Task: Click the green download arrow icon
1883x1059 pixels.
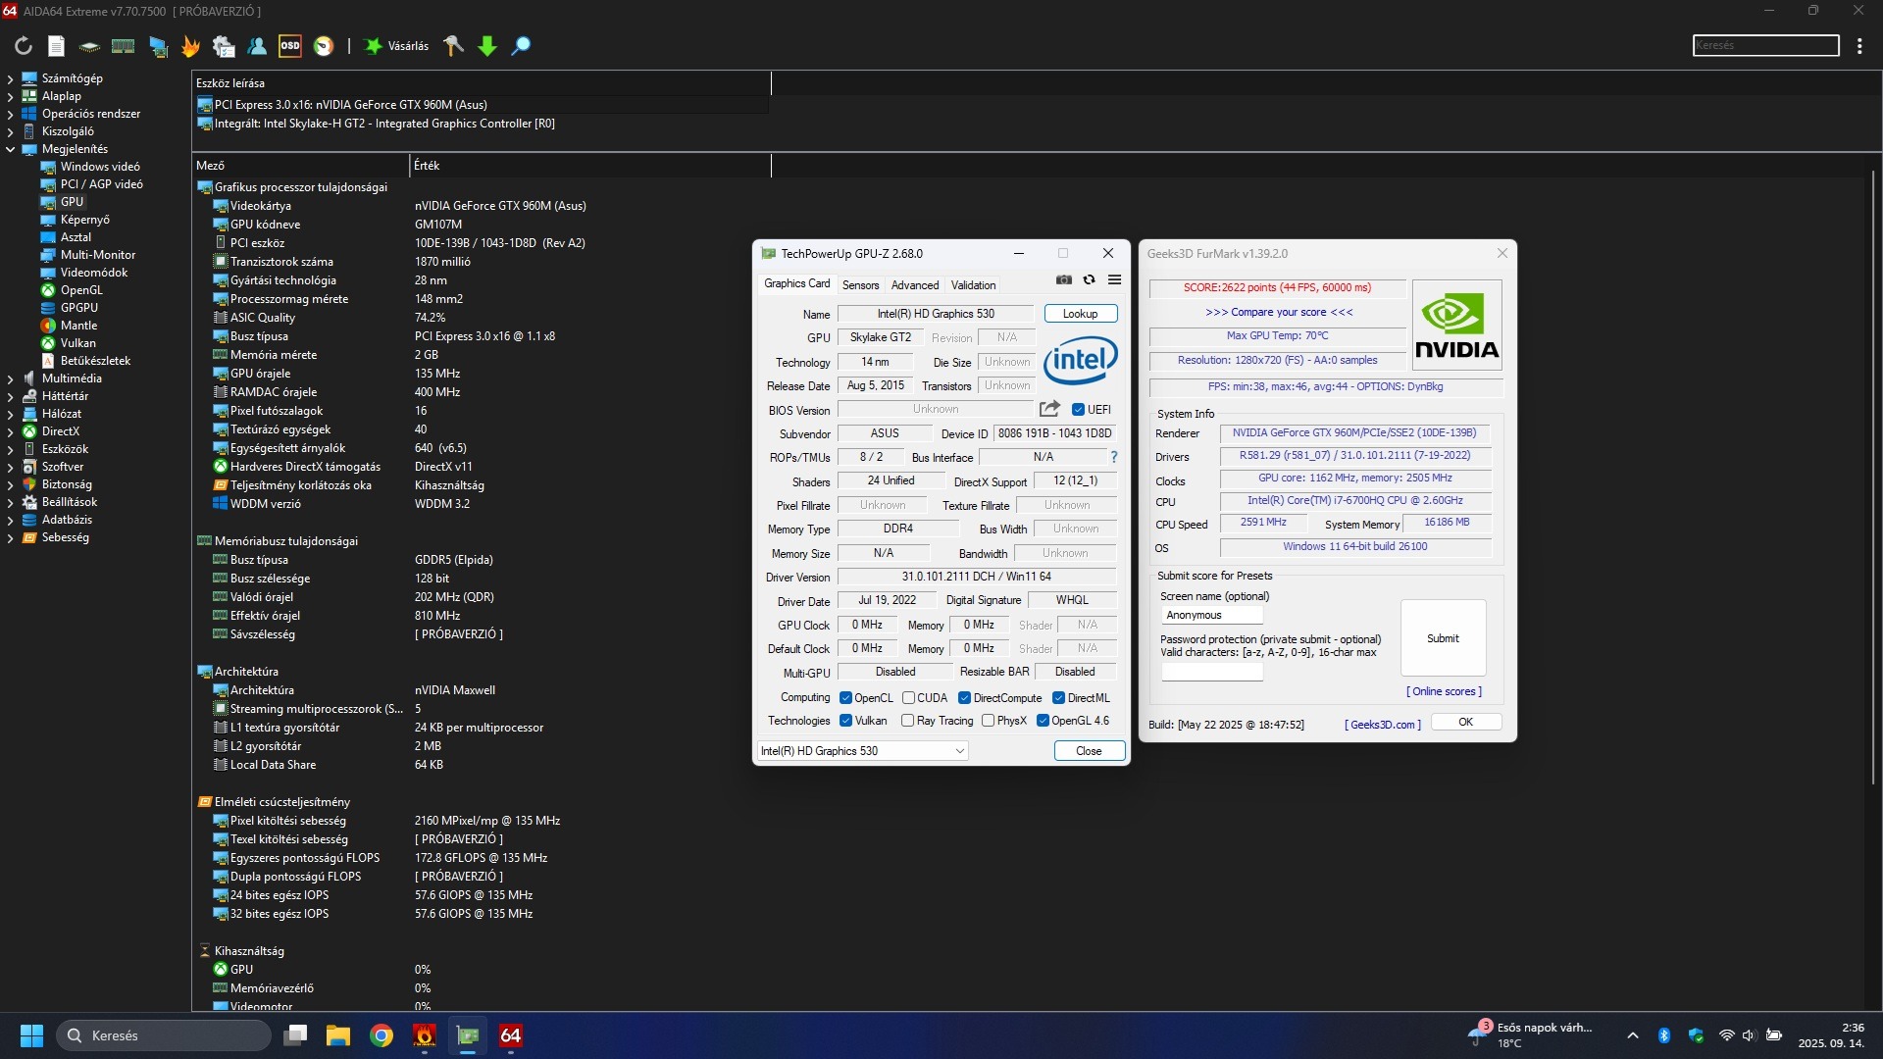Action: 487,46
